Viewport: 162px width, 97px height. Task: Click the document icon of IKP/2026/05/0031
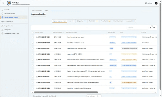click(37, 77)
